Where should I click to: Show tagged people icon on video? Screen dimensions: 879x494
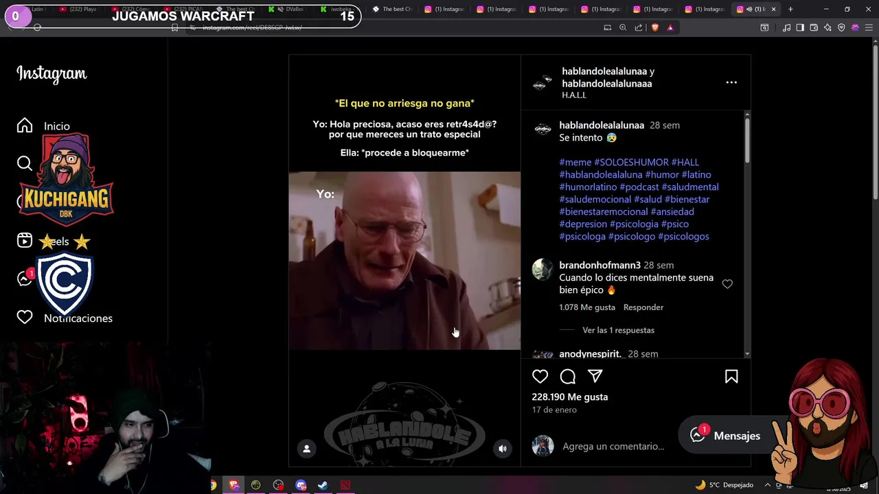307,449
